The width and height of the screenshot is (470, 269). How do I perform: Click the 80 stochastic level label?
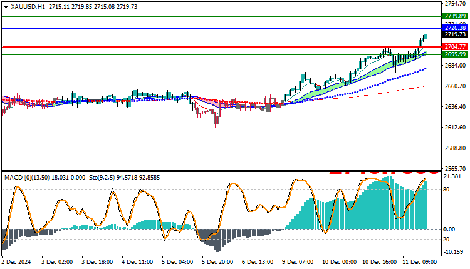tap(446, 190)
